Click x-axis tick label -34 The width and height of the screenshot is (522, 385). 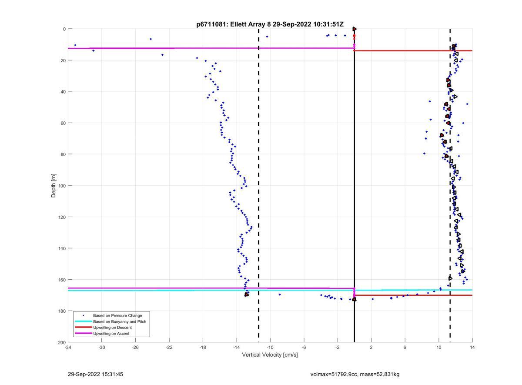(x=68, y=347)
